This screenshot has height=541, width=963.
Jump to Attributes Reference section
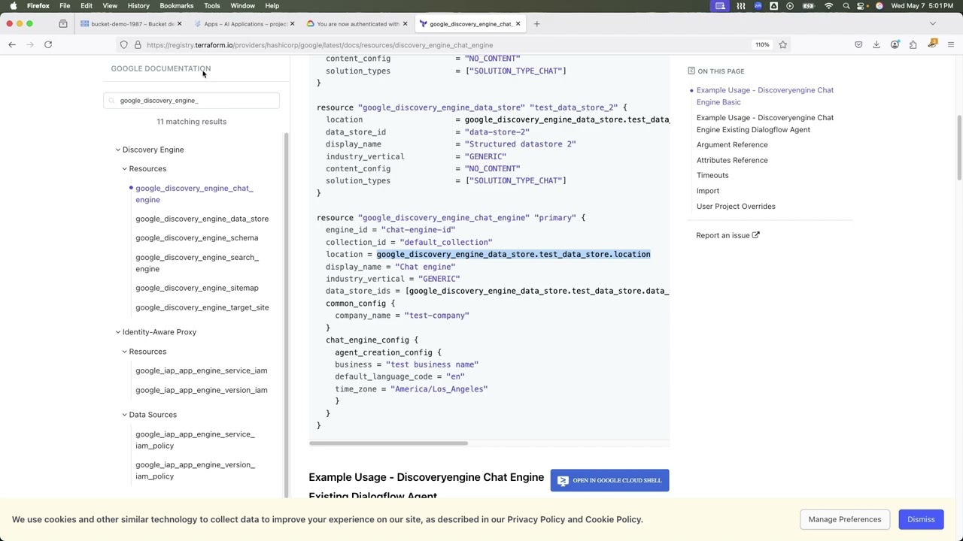pyautogui.click(x=732, y=160)
